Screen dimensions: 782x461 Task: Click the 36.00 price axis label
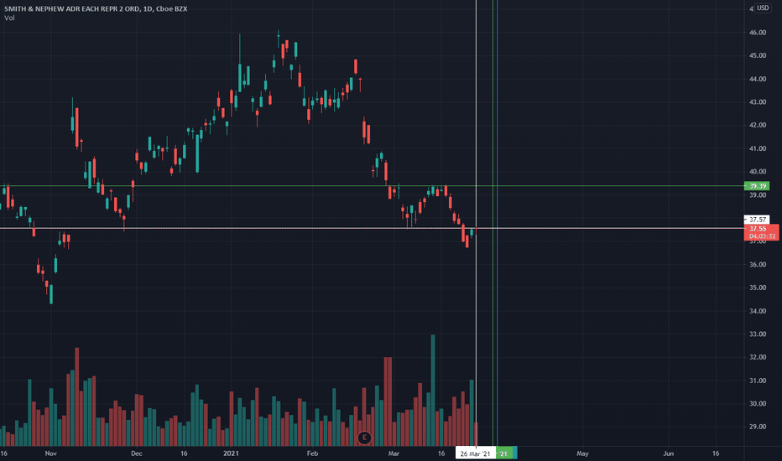(758, 265)
